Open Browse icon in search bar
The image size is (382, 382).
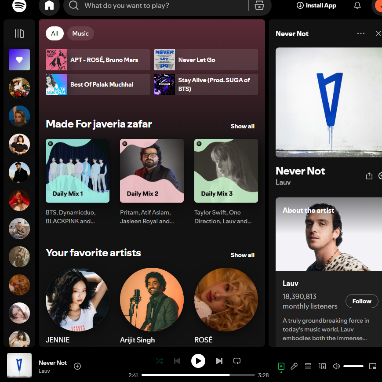[259, 5]
